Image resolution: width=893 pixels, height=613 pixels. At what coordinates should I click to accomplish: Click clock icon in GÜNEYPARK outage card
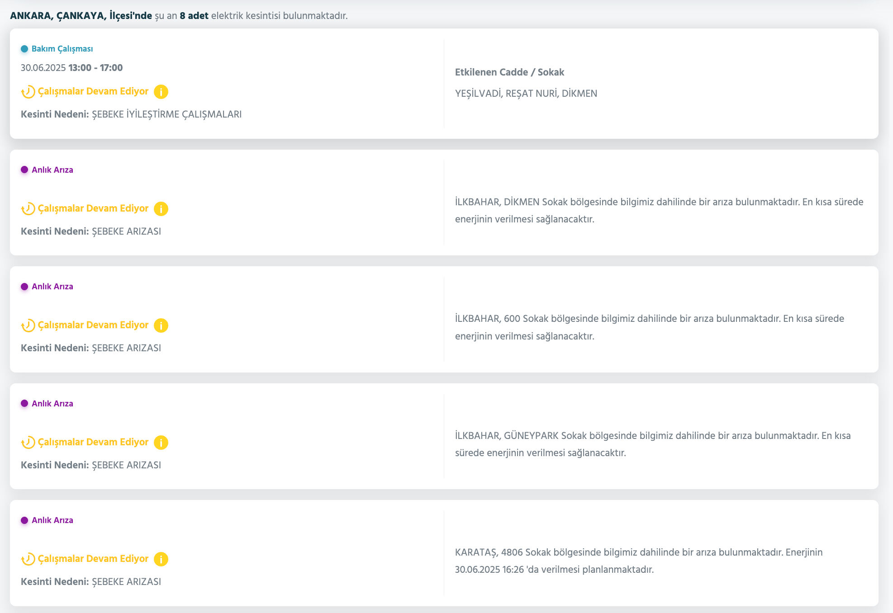(28, 443)
